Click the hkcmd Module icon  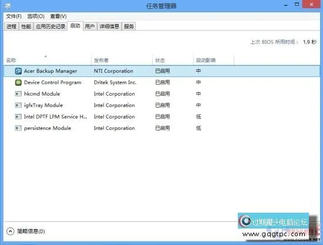pos(18,94)
